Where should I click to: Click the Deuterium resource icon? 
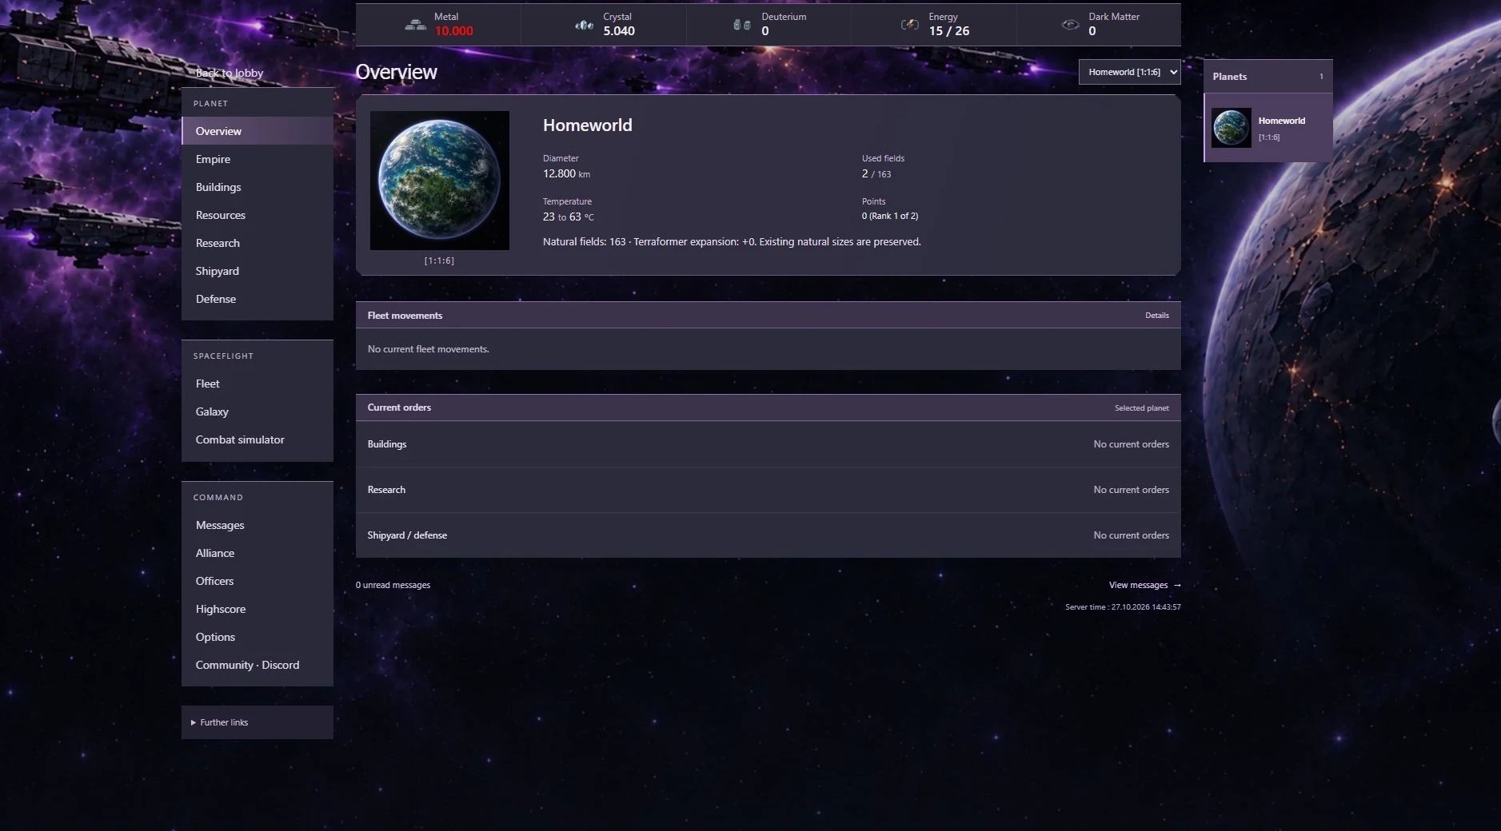coord(742,25)
